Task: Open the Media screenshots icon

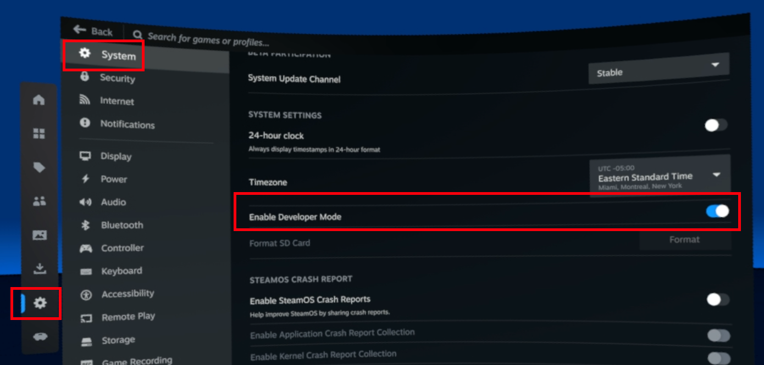Action: [39, 235]
